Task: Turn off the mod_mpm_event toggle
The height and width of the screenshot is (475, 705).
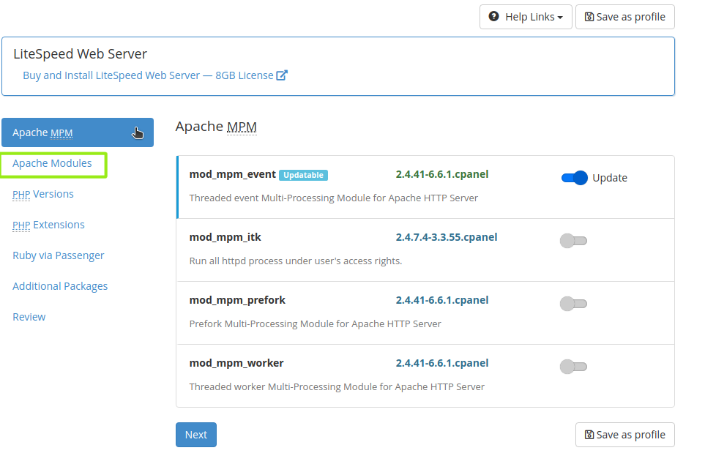Action: pyautogui.click(x=574, y=178)
